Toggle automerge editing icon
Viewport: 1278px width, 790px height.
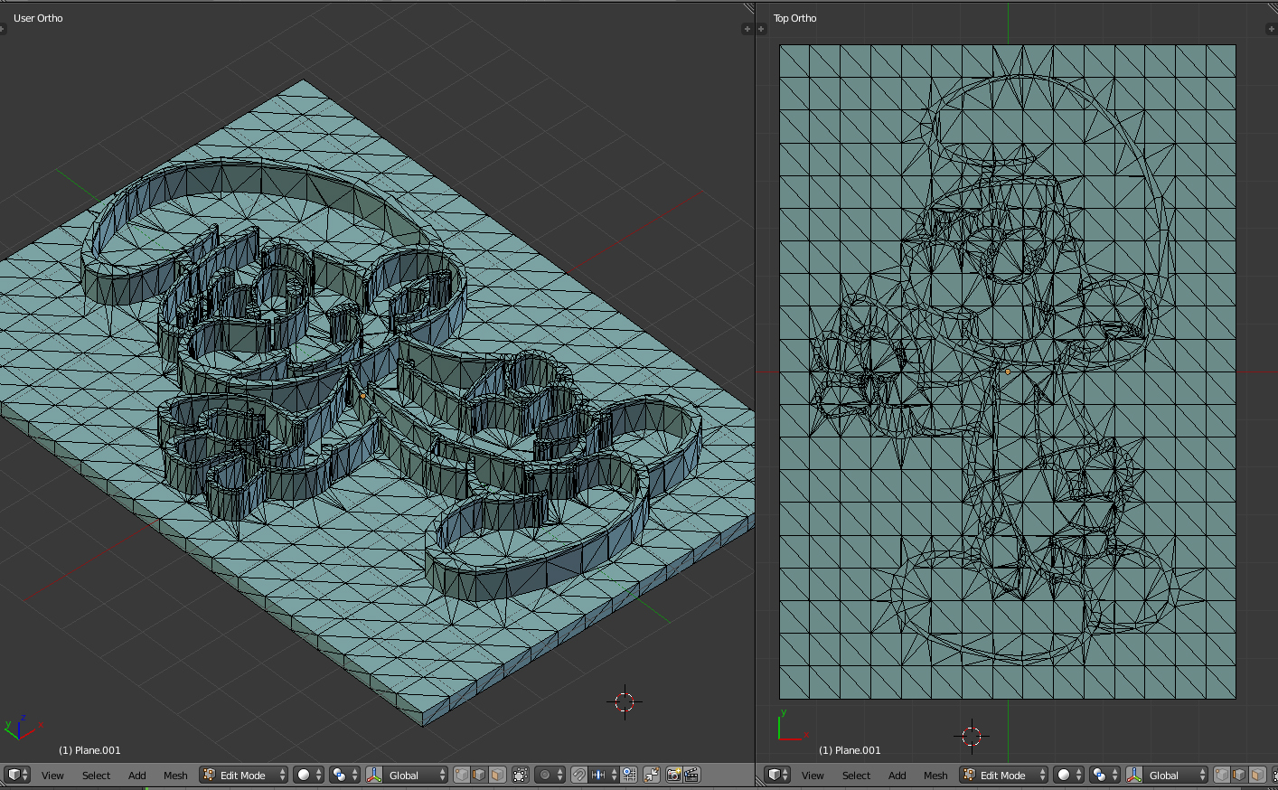(652, 775)
